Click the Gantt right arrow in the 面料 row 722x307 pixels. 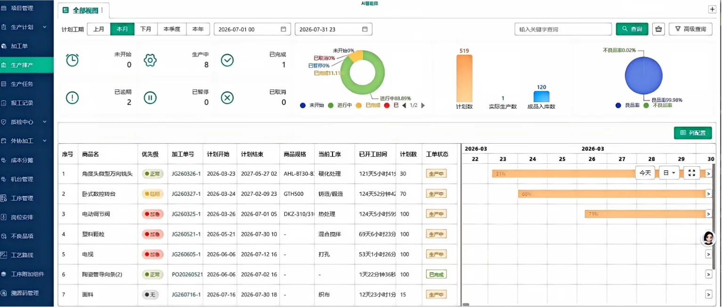point(708,294)
